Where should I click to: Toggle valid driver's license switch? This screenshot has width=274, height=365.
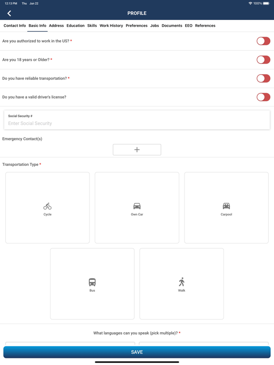[263, 97]
